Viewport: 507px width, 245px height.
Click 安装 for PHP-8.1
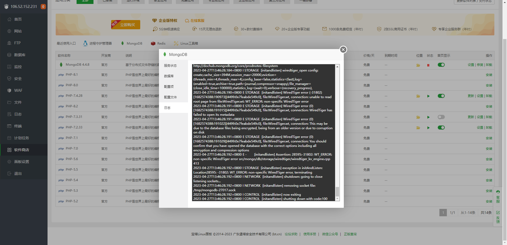click(x=489, y=75)
